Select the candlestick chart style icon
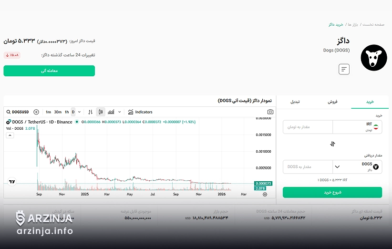The height and width of the screenshot is (249, 392). point(101,112)
